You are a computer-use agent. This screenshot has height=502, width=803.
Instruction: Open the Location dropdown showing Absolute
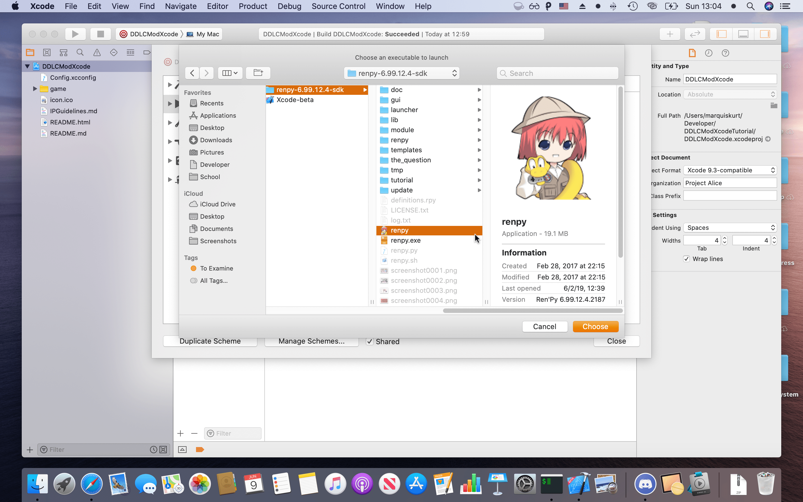click(x=730, y=94)
